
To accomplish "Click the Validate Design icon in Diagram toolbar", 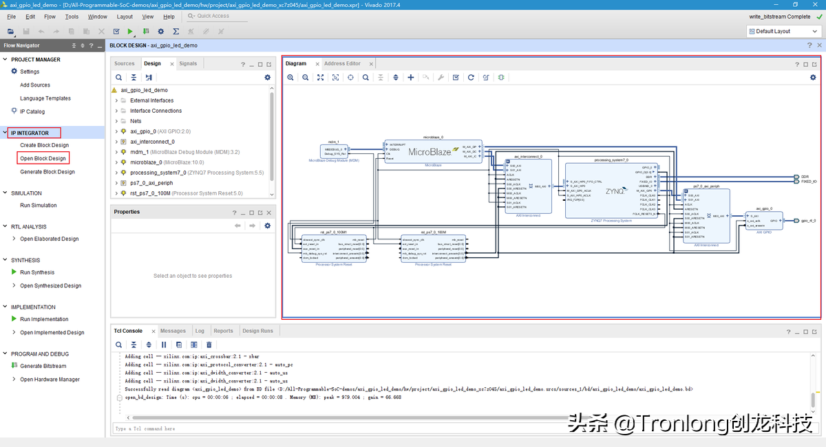I will tap(456, 77).
